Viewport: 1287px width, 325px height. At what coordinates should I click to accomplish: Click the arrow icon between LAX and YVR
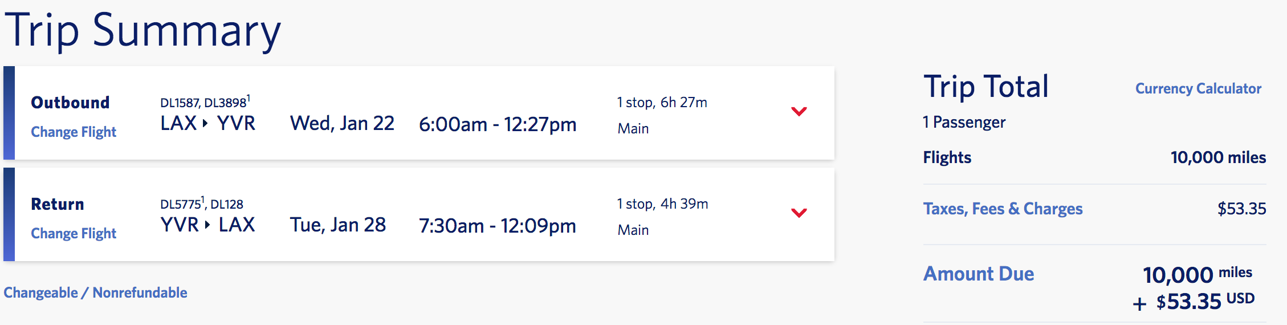pos(206,123)
